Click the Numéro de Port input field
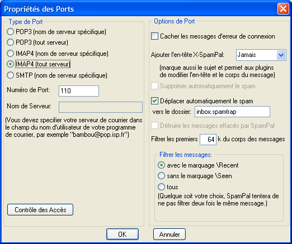Viewport: 292px width, 244px height. point(79,91)
